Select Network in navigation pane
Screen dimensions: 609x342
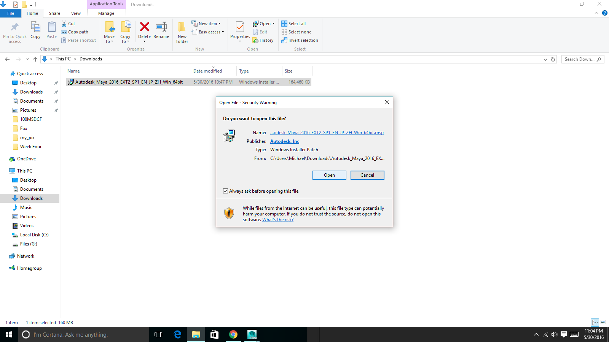[x=26, y=256]
